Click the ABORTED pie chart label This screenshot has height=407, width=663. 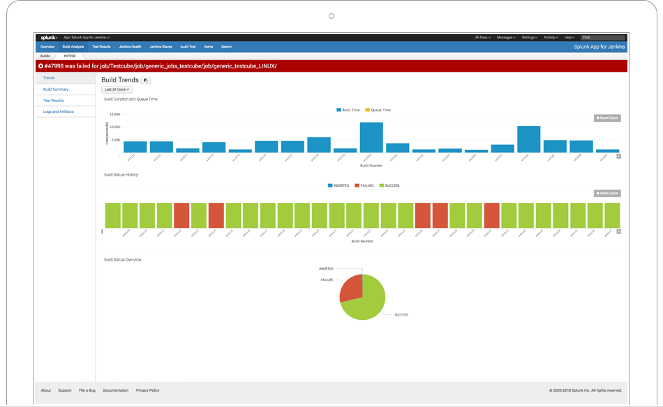[x=326, y=268]
